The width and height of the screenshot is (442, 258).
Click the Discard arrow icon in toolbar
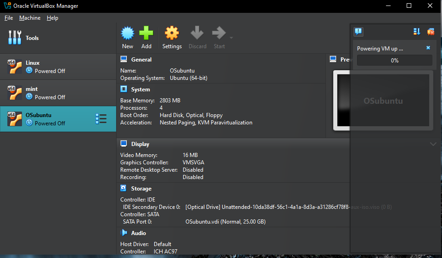click(x=197, y=34)
